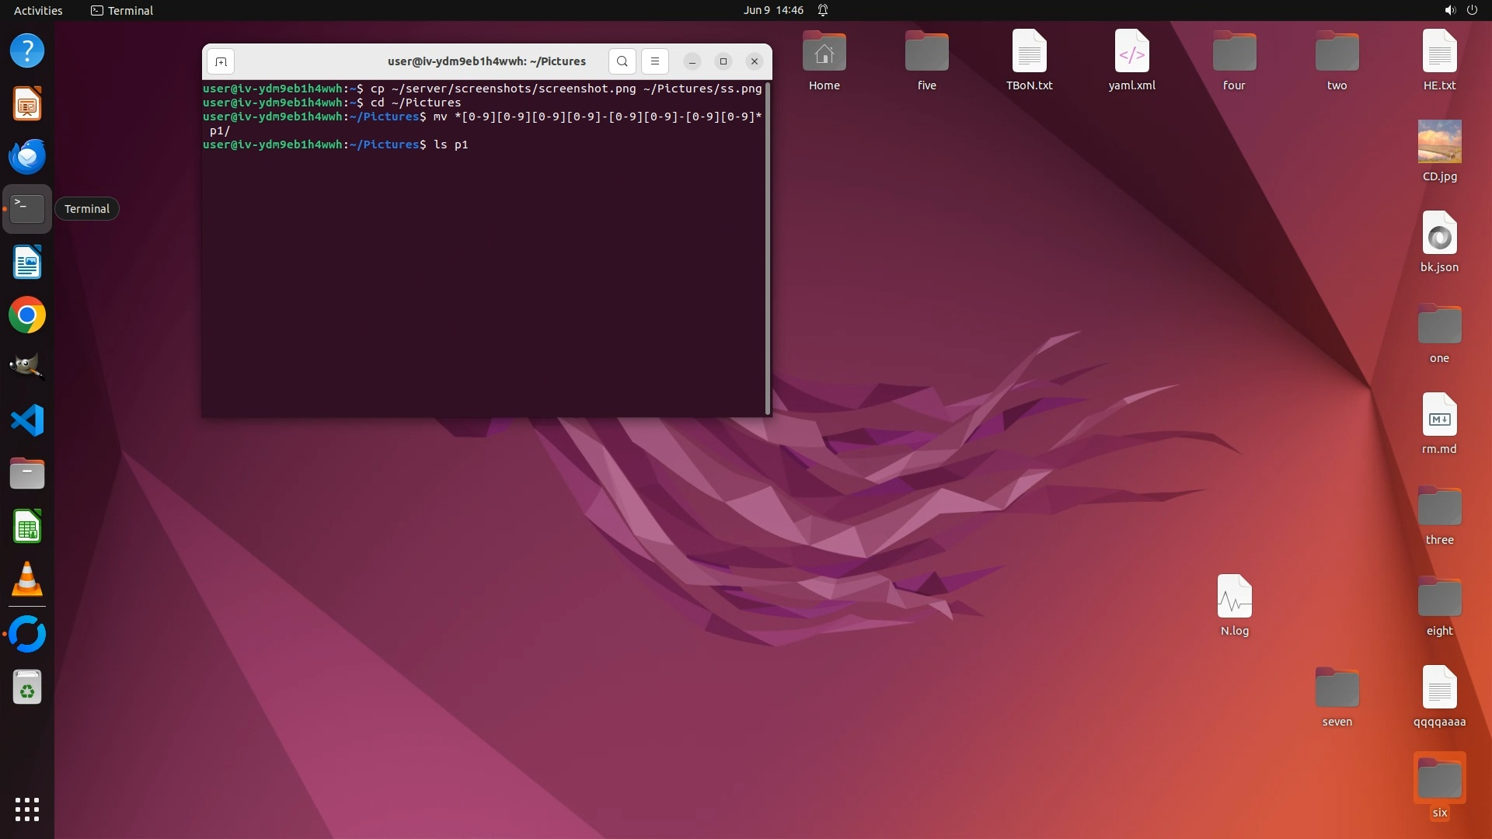Open GIMP image editor from dock
Image resolution: width=1492 pixels, height=839 pixels.
pyautogui.click(x=27, y=367)
